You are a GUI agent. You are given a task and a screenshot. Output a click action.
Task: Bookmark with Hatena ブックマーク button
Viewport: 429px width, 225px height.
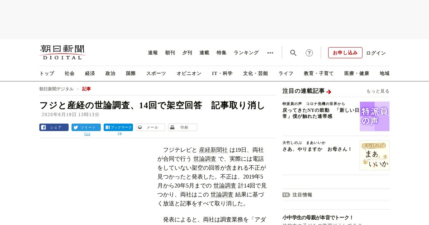[x=118, y=127]
